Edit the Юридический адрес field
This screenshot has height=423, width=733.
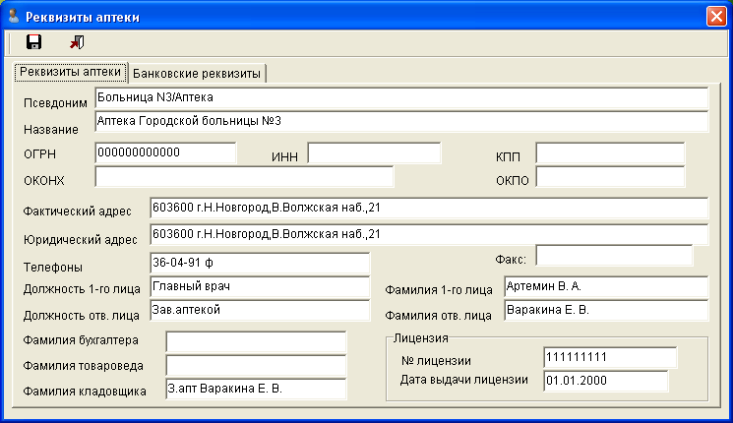click(x=428, y=235)
